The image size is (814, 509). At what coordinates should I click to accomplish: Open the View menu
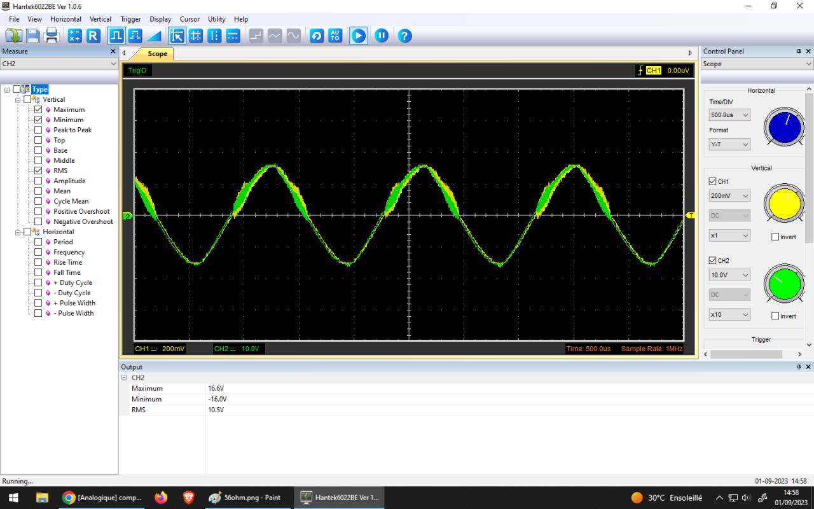click(34, 19)
